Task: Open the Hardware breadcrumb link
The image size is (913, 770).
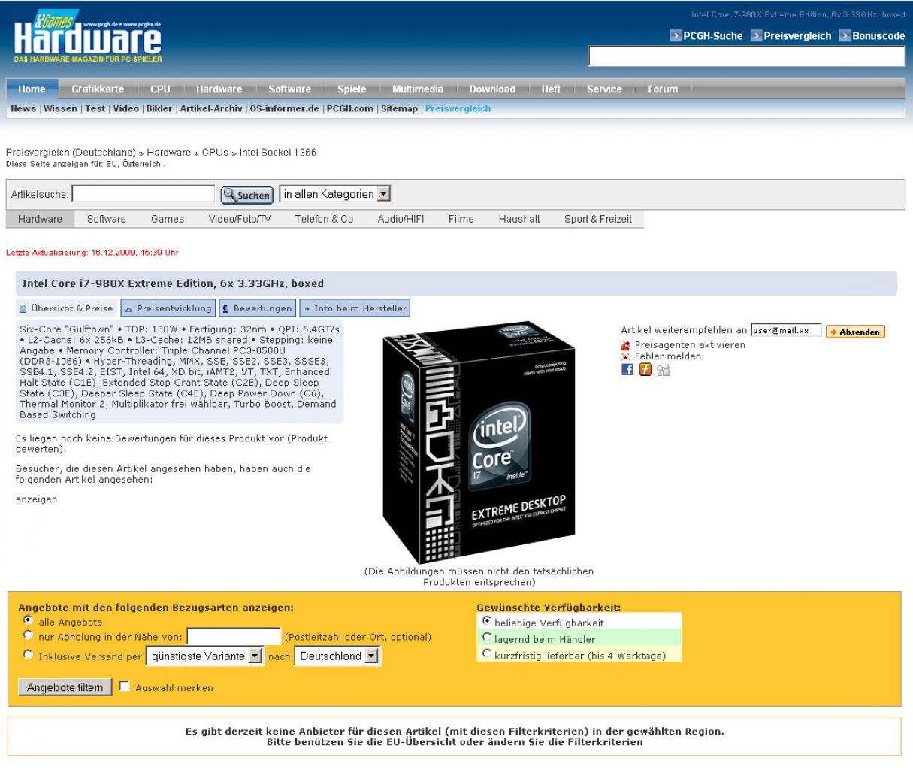Action: (x=169, y=153)
